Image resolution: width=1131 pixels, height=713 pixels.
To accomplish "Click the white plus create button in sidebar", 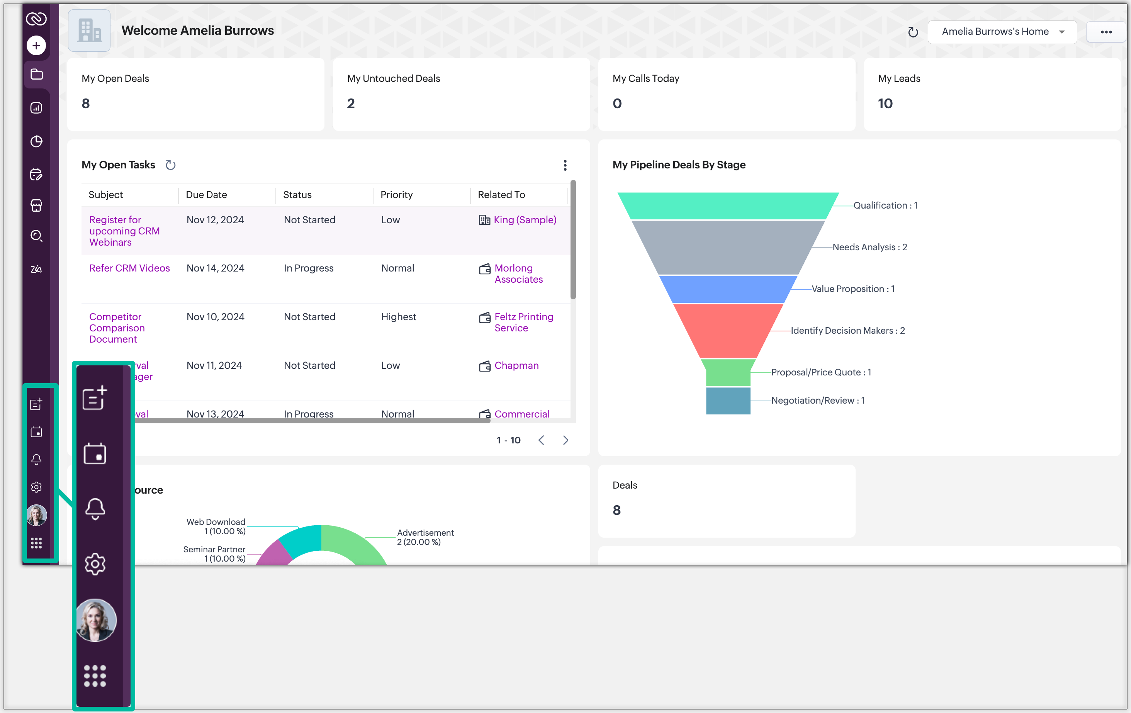I will pyautogui.click(x=36, y=46).
